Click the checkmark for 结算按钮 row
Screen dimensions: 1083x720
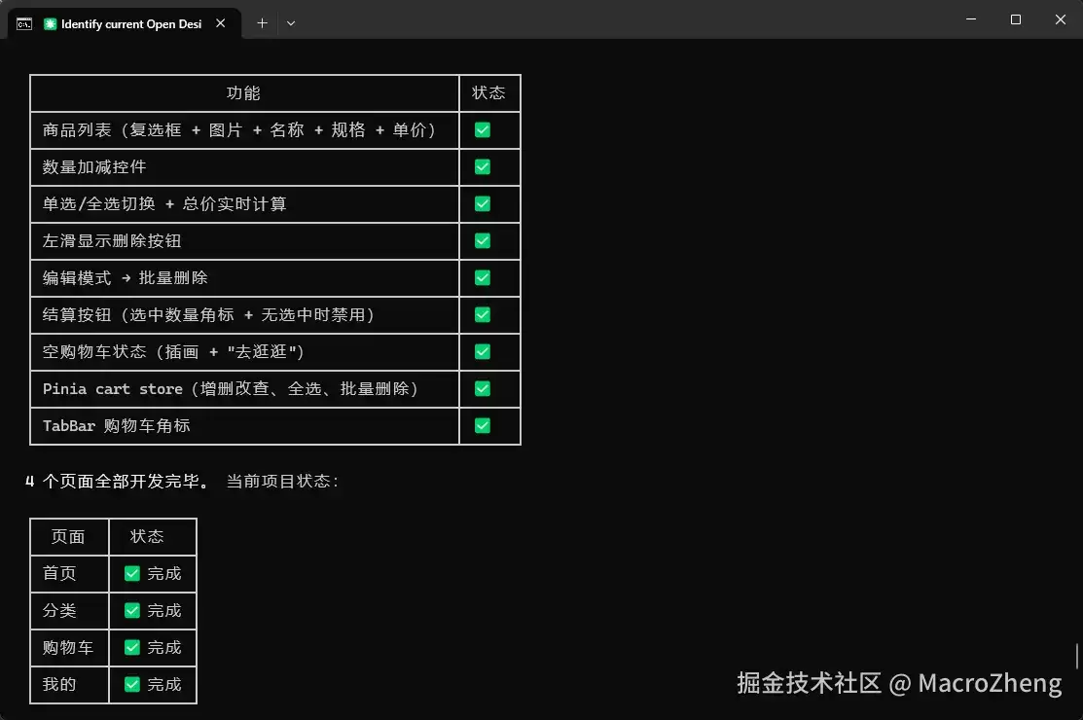point(482,315)
